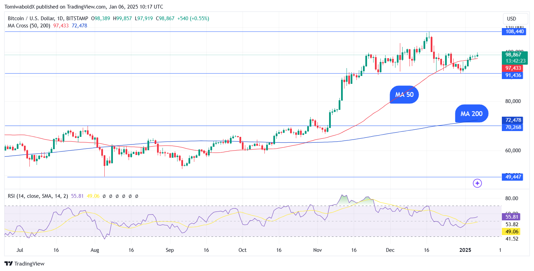Screen dimensions: 534x271
Task: Click the RSI (14, close, SMA) indicator legend
Action: click(38, 196)
